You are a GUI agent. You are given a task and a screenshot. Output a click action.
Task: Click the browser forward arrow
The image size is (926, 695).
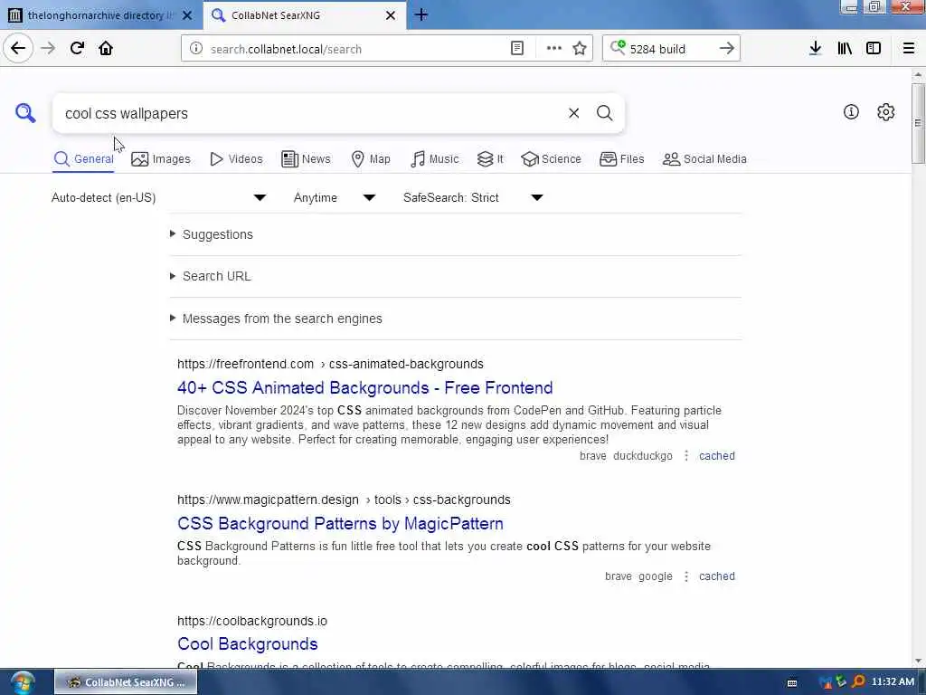pyautogui.click(x=48, y=48)
